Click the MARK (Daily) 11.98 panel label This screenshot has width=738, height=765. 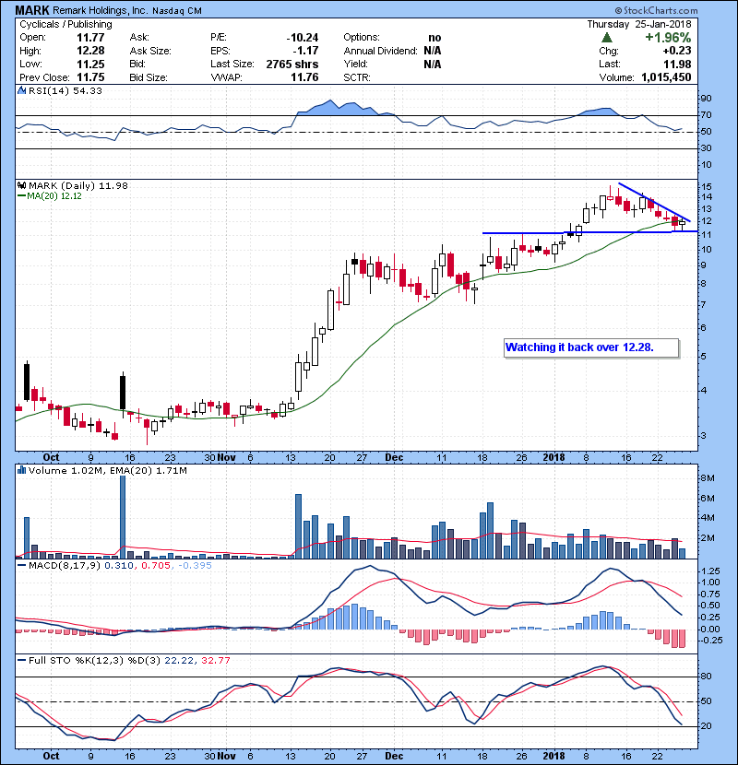78,185
